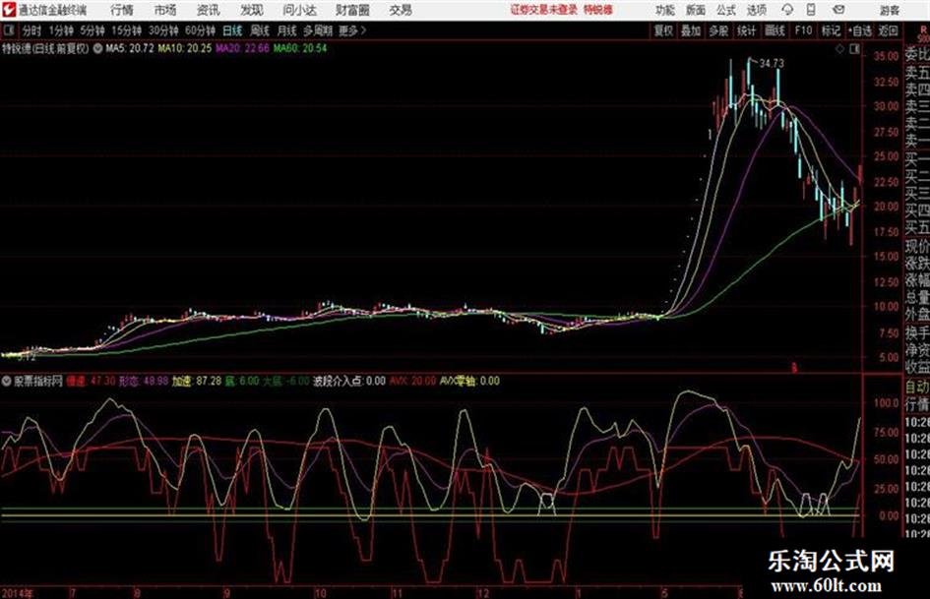Select the 日线 daily period tab
The height and width of the screenshot is (599, 930).
click(232, 30)
